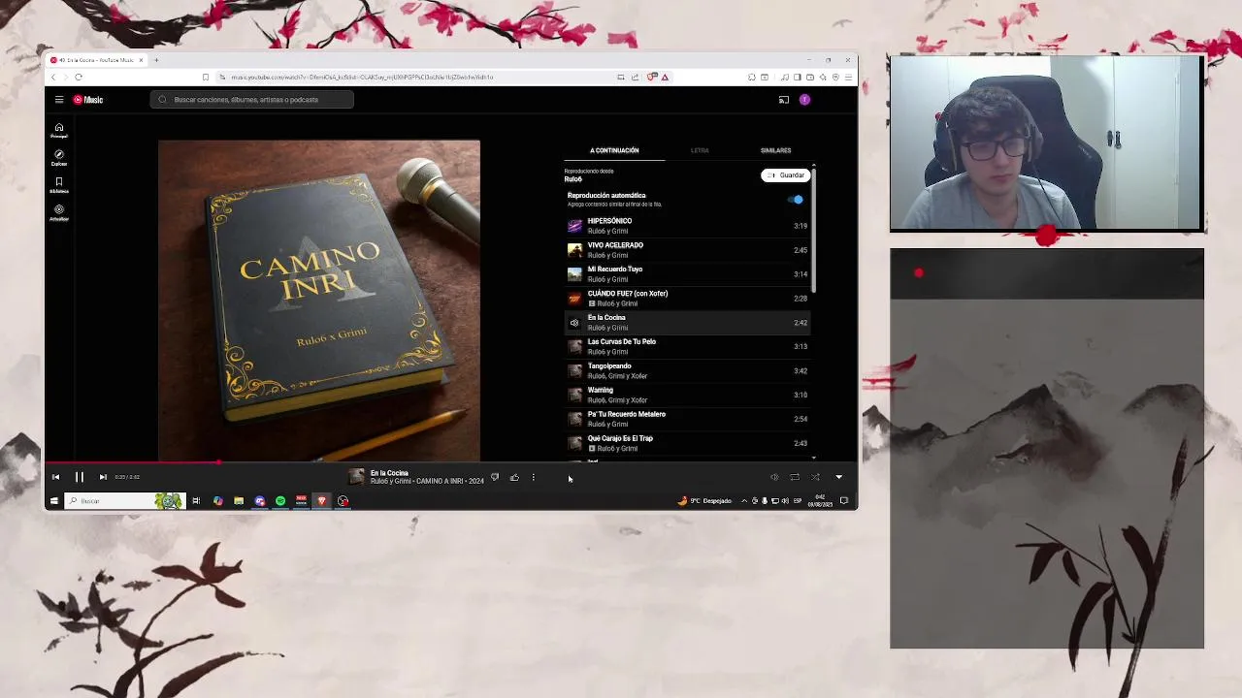Skip to the next track
1242x698 pixels.
(103, 477)
